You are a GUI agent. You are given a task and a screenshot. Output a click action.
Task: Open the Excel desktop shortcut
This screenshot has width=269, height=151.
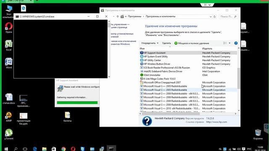[8, 45]
